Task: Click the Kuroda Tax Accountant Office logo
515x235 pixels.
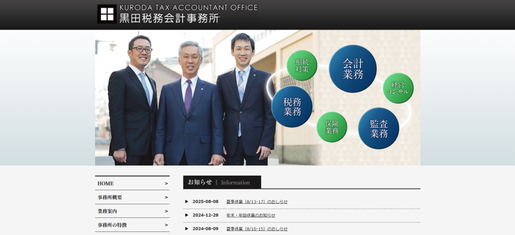Action: click(177, 14)
